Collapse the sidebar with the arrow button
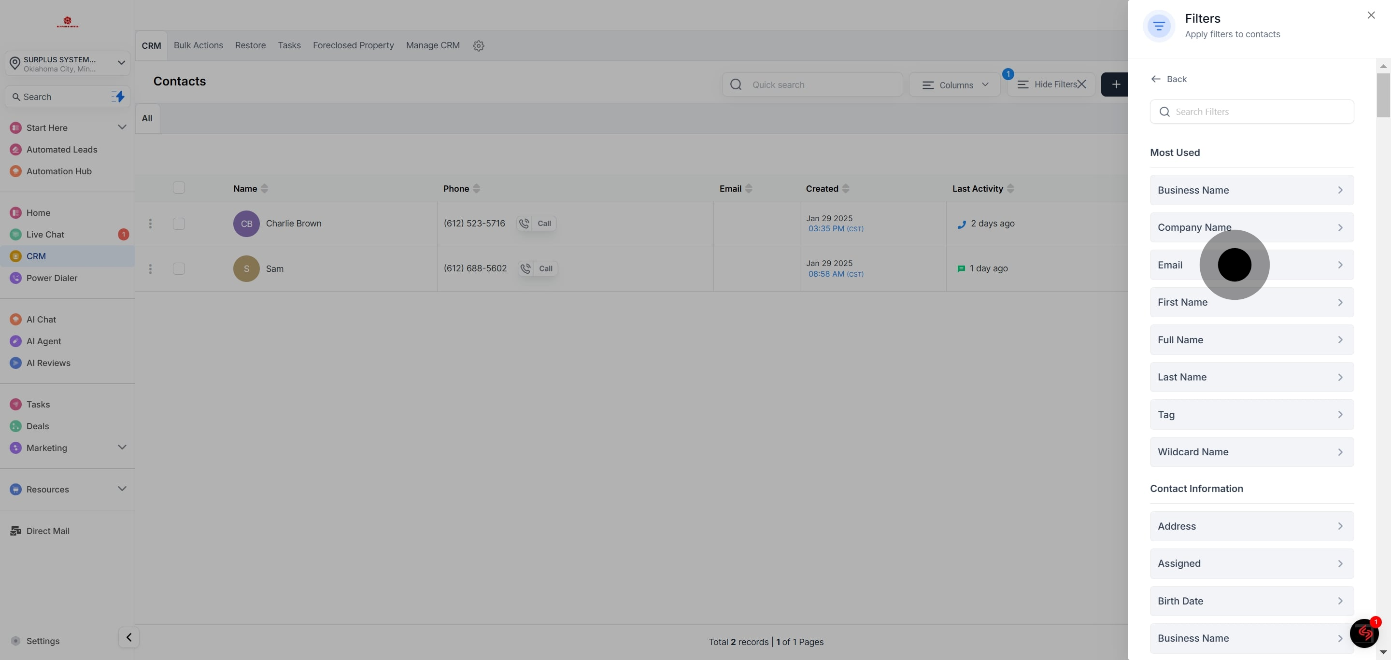This screenshot has height=660, width=1391. [128, 637]
